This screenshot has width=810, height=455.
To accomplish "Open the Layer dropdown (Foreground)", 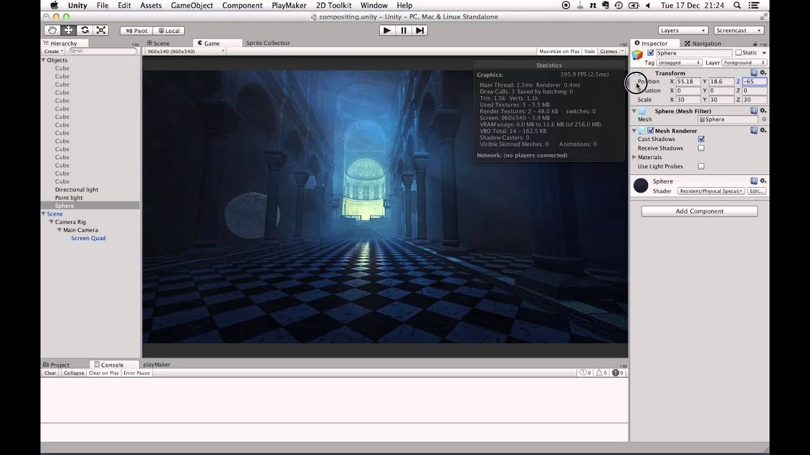I will (745, 63).
